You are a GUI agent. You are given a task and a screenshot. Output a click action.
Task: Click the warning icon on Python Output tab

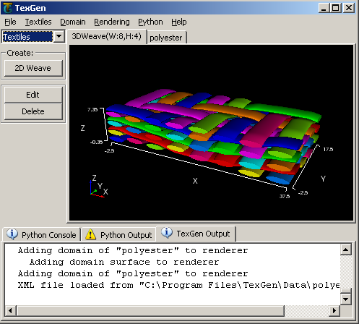(x=90, y=234)
